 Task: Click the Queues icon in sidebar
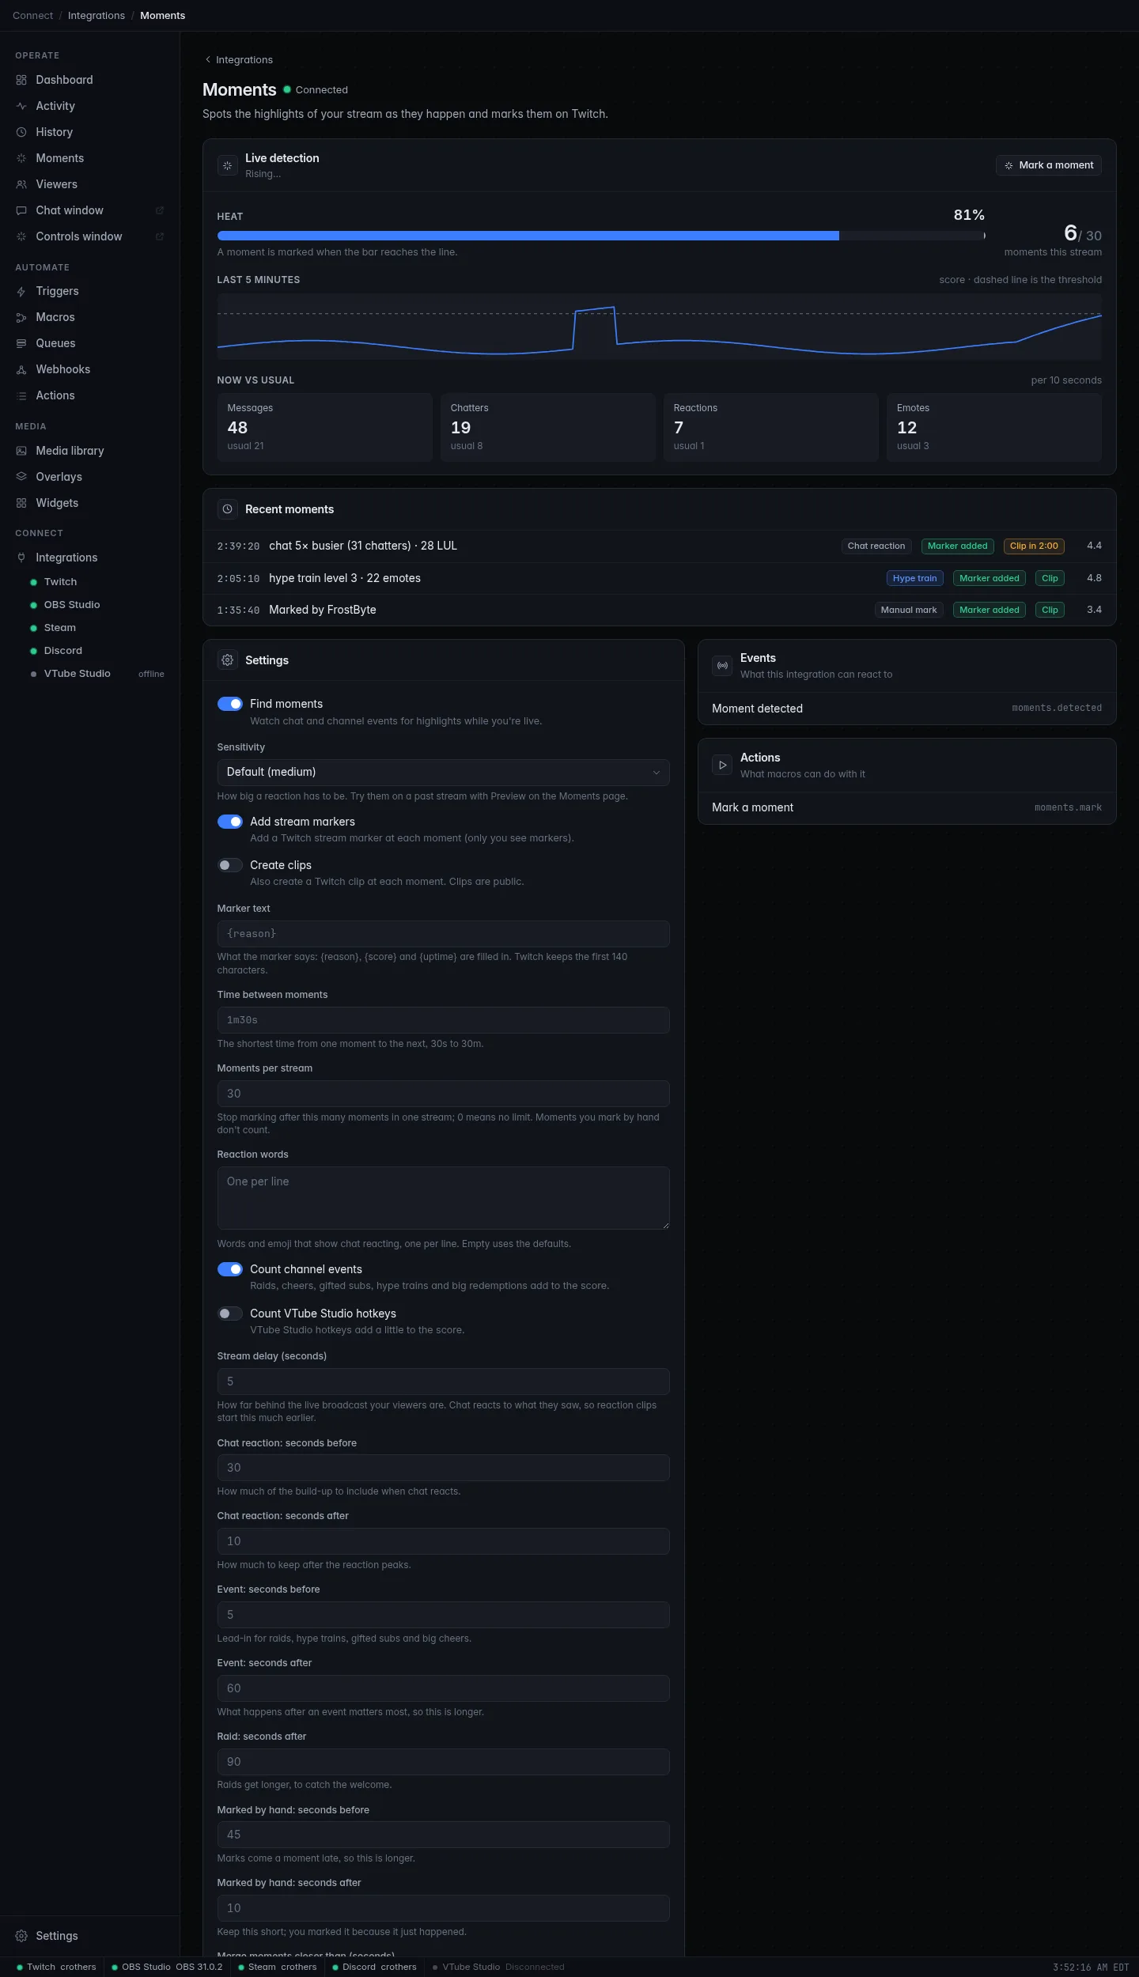[x=21, y=343]
